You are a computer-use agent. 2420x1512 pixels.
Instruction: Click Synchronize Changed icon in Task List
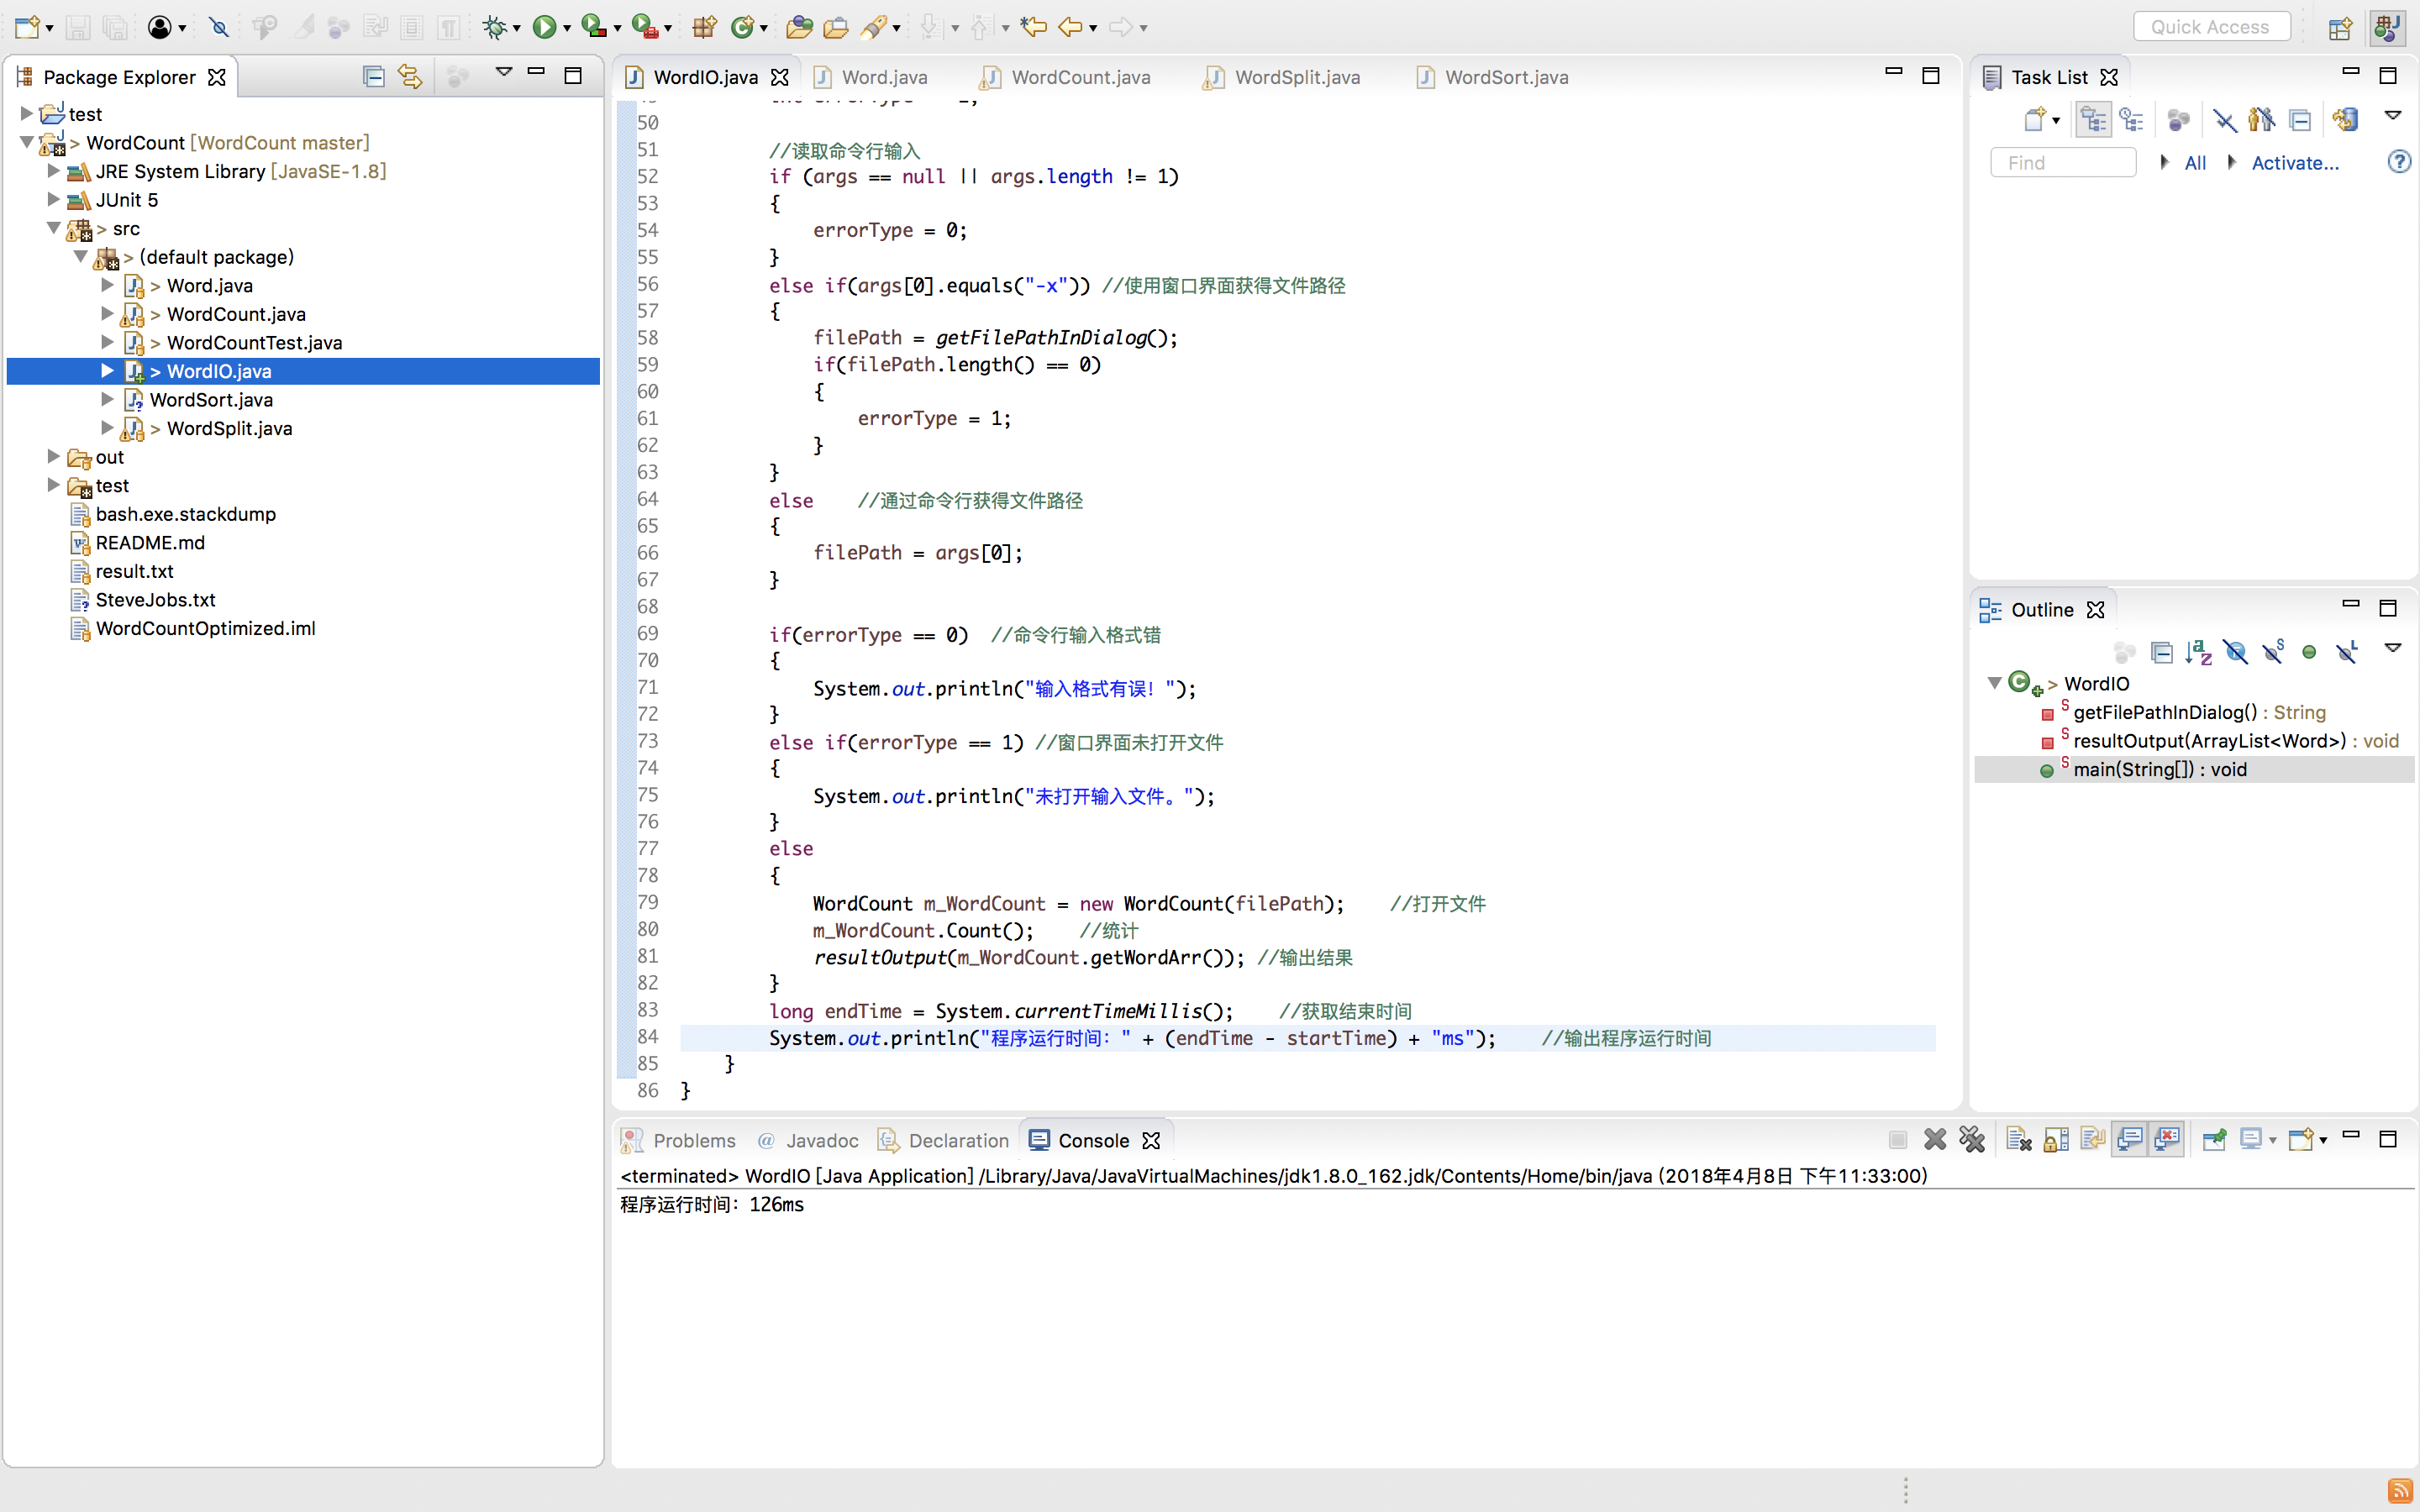(2345, 120)
